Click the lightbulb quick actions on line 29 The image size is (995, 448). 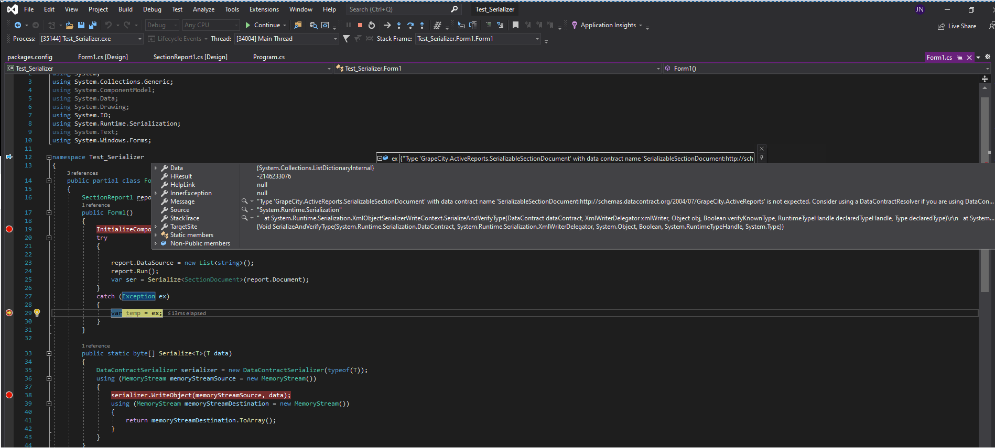click(x=37, y=313)
